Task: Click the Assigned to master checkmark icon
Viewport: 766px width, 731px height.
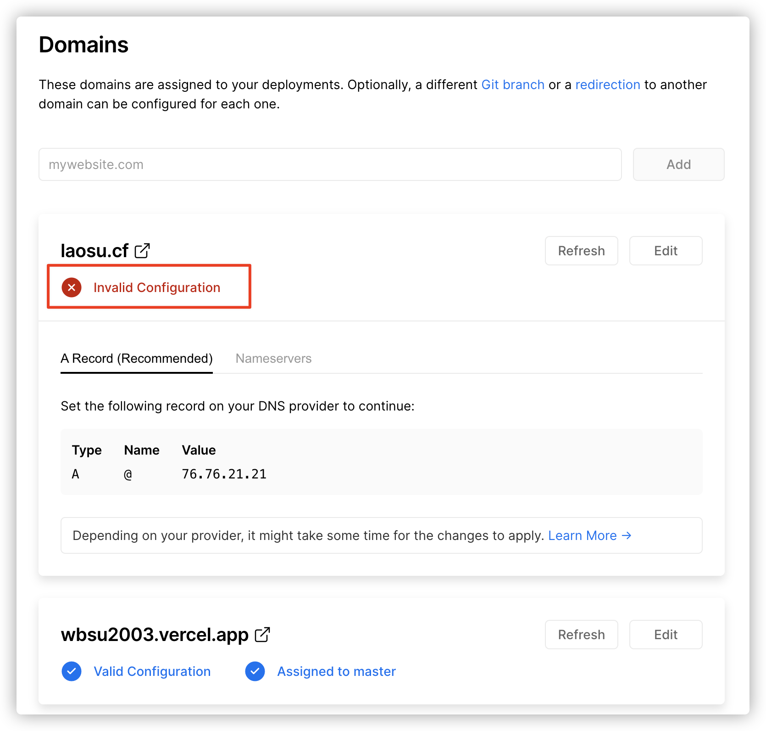Action: click(x=255, y=671)
